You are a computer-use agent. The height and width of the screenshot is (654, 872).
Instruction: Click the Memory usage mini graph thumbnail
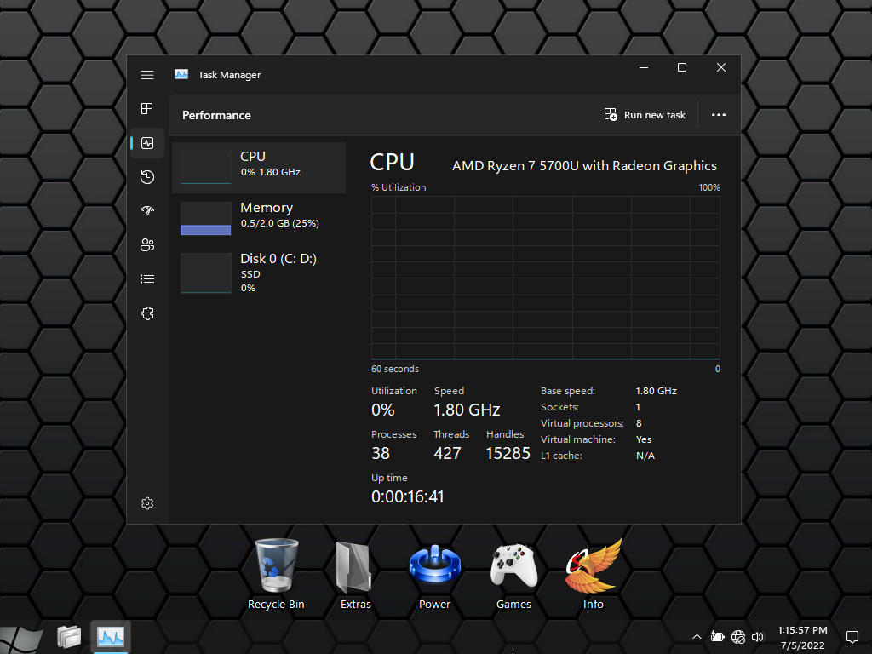(x=206, y=219)
